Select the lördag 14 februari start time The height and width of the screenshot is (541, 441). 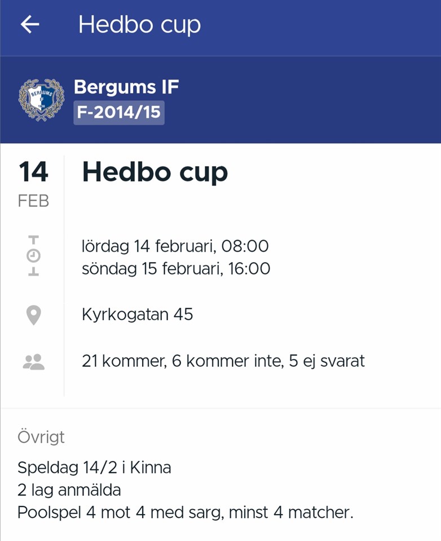[x=175, y=246]
